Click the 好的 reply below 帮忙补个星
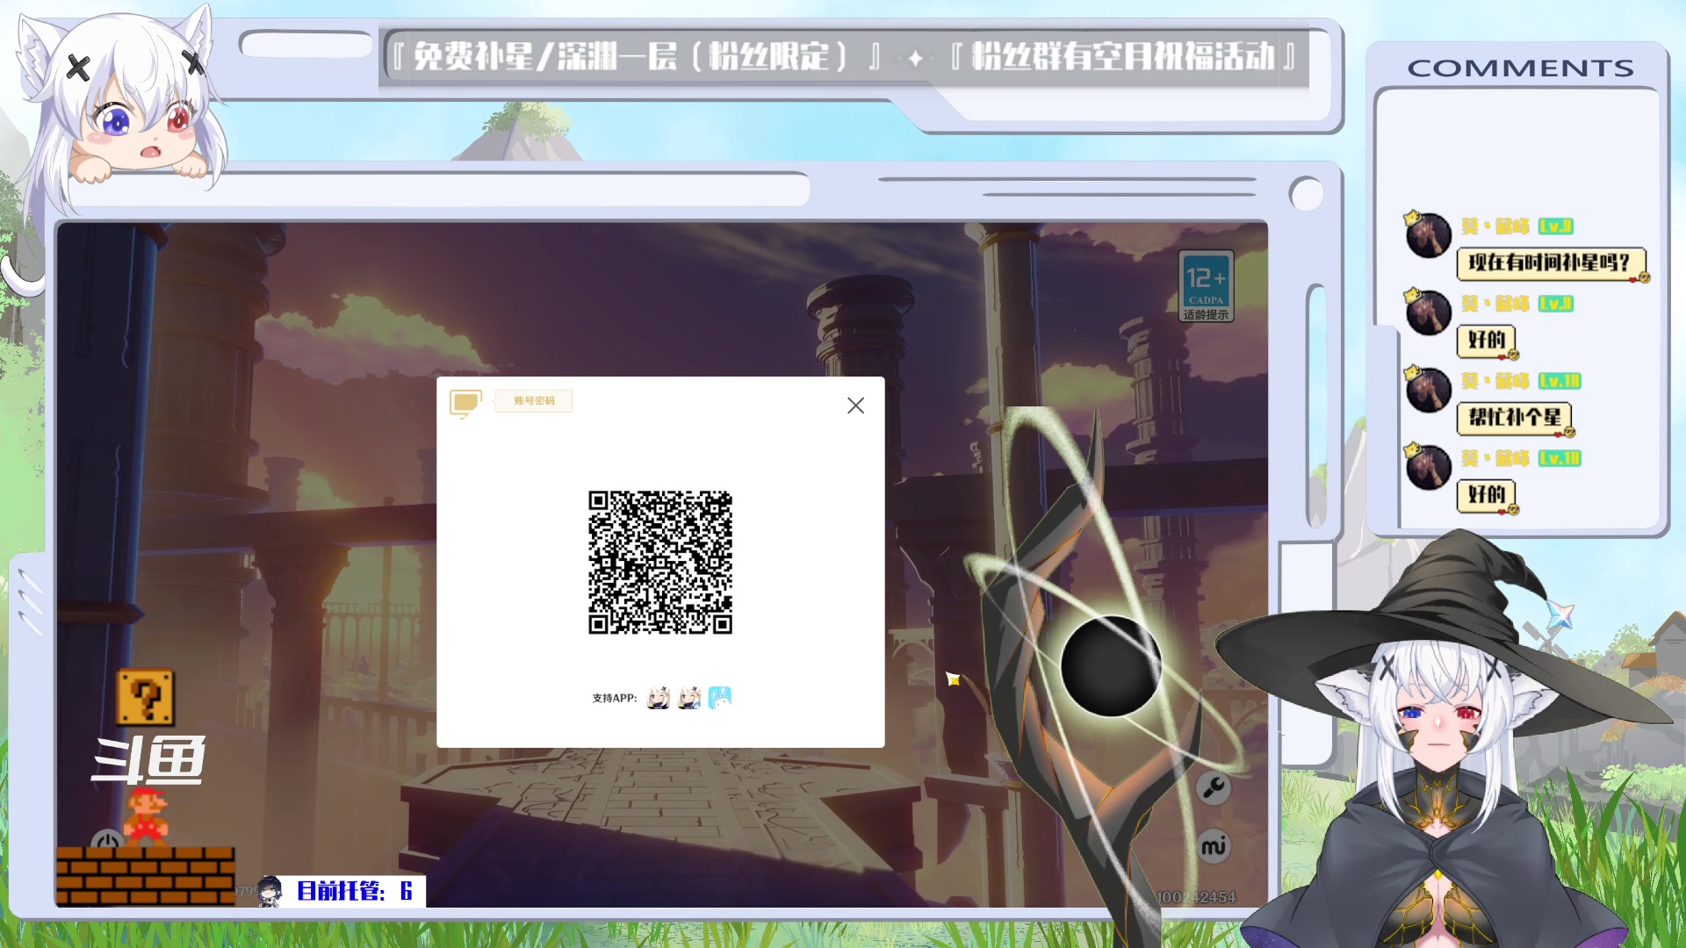 pyautogui.click(x=1486, y=494)
